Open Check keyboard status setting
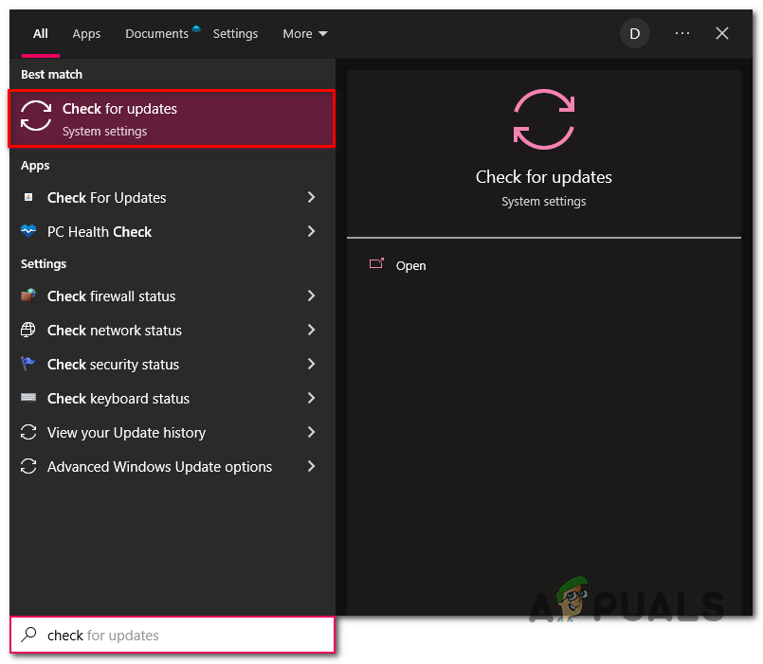Screen dimensions: 763x664 (172, 398)
